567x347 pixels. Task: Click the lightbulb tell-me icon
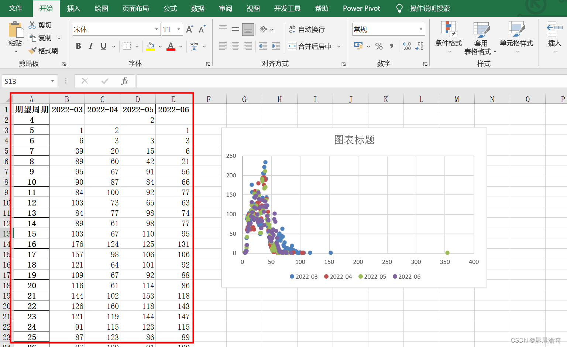click(399, 8)
